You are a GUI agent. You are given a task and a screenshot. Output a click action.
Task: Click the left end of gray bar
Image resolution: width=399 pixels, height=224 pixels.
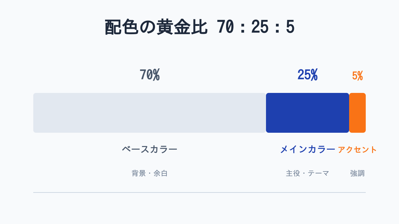pyautogui.click(x=35, y=113)
